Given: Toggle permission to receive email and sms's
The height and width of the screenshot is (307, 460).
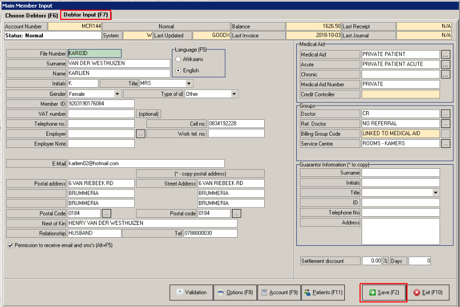Looking at the screenshot, I should pos(11,245).
